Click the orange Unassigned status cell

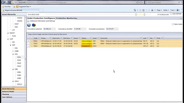[87, 46]
